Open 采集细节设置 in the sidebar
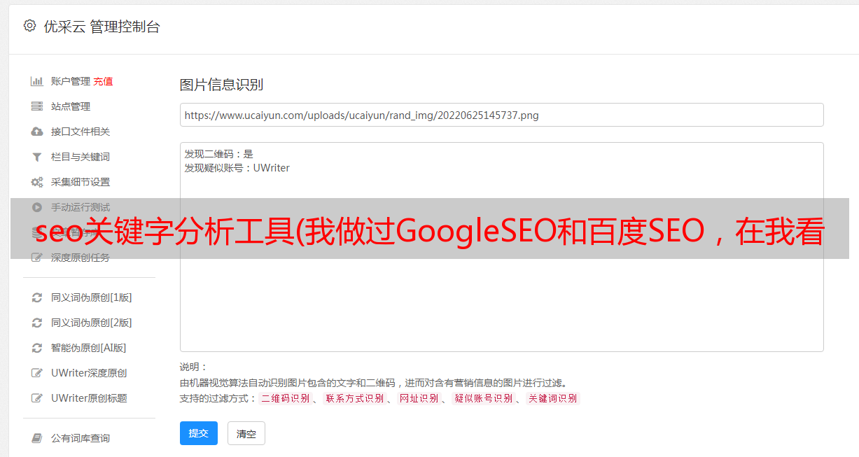This screenshot has width=859, height=457. click(81, 182)
